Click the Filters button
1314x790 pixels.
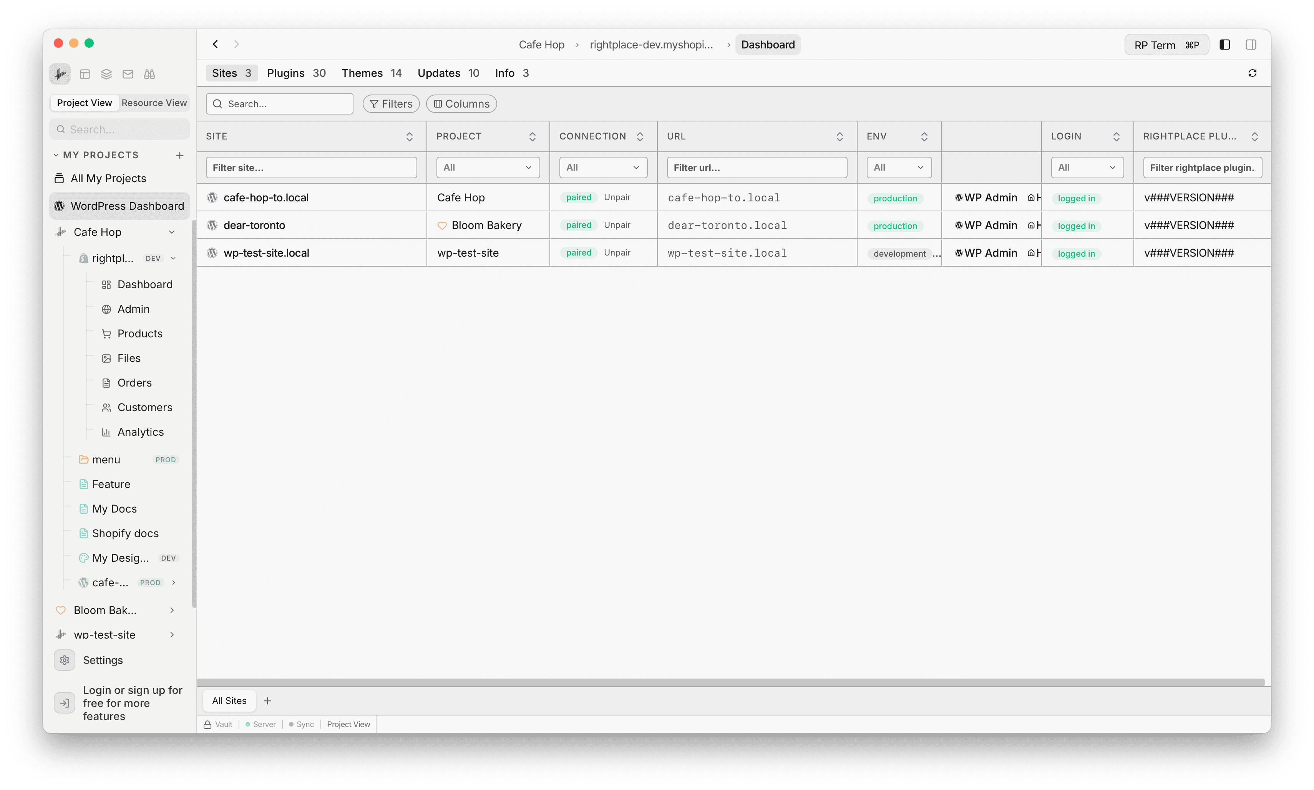[x=391, y=103]
